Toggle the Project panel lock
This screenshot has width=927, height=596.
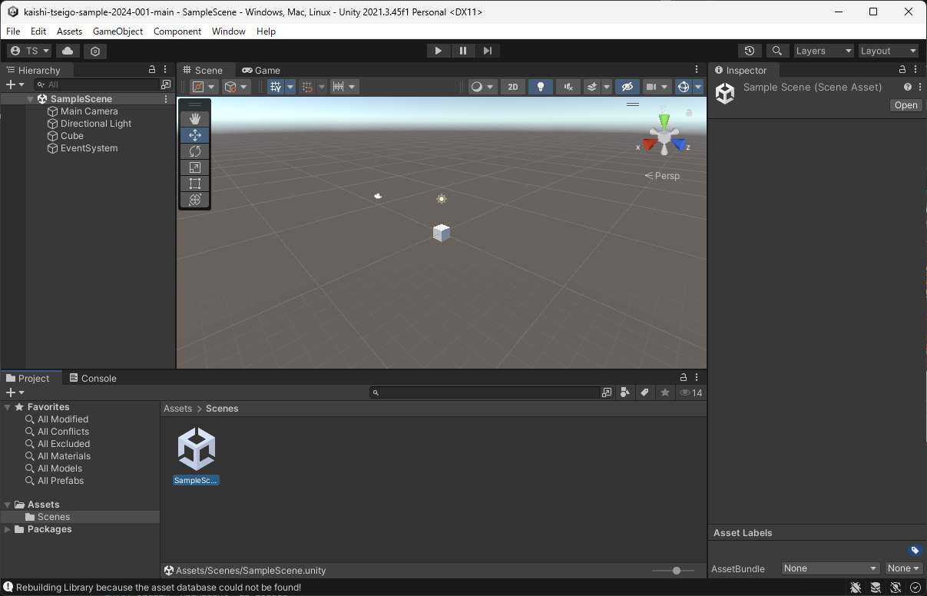684,378
